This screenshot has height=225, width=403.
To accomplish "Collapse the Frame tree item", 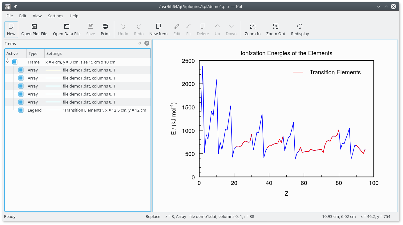I will 8,62.
